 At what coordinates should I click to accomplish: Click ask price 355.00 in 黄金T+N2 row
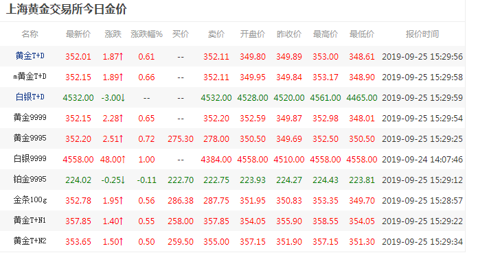point(216,242)
